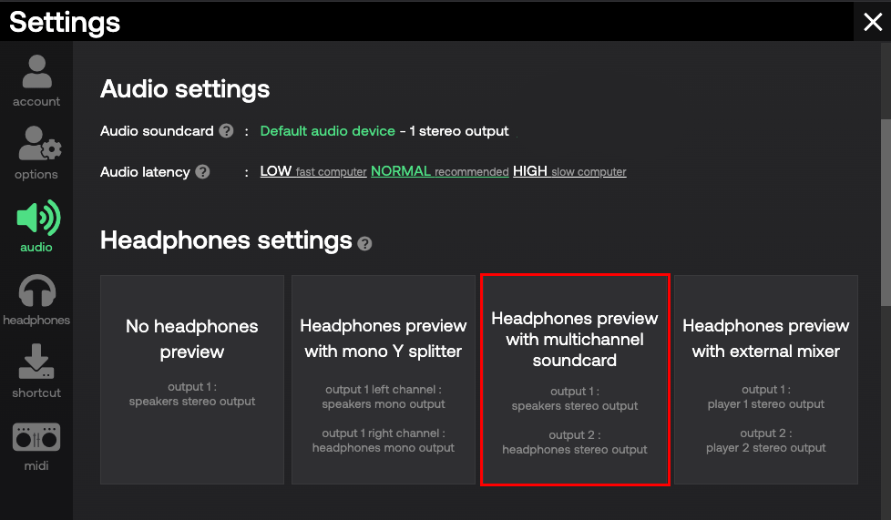Select Headphones preview with external mixer
This screenshot has height=520, width=891.
click(766, 380)
